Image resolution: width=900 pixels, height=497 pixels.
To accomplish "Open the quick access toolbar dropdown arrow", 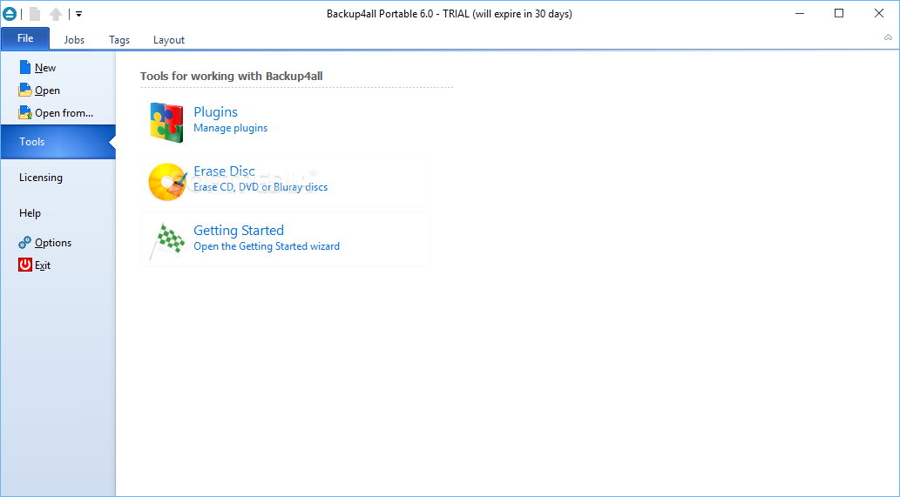I will (78, 14).
